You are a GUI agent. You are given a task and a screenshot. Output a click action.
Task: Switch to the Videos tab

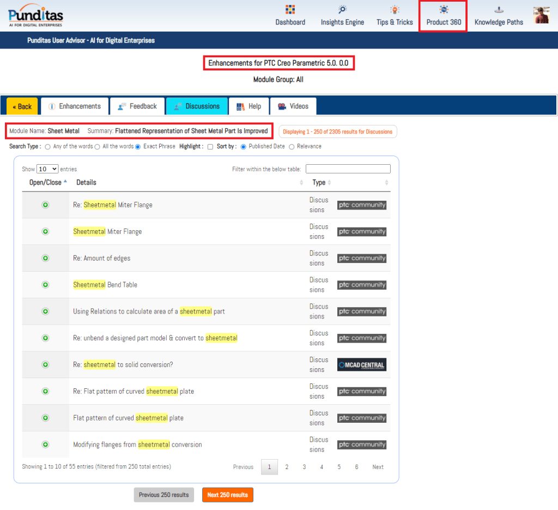293,106
